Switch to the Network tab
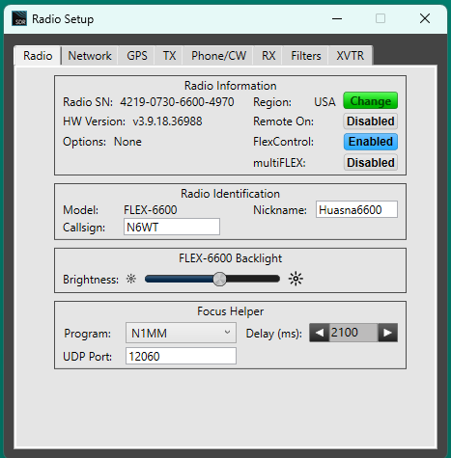Screen dimensions: 451x458 click(x=90, y=56)
